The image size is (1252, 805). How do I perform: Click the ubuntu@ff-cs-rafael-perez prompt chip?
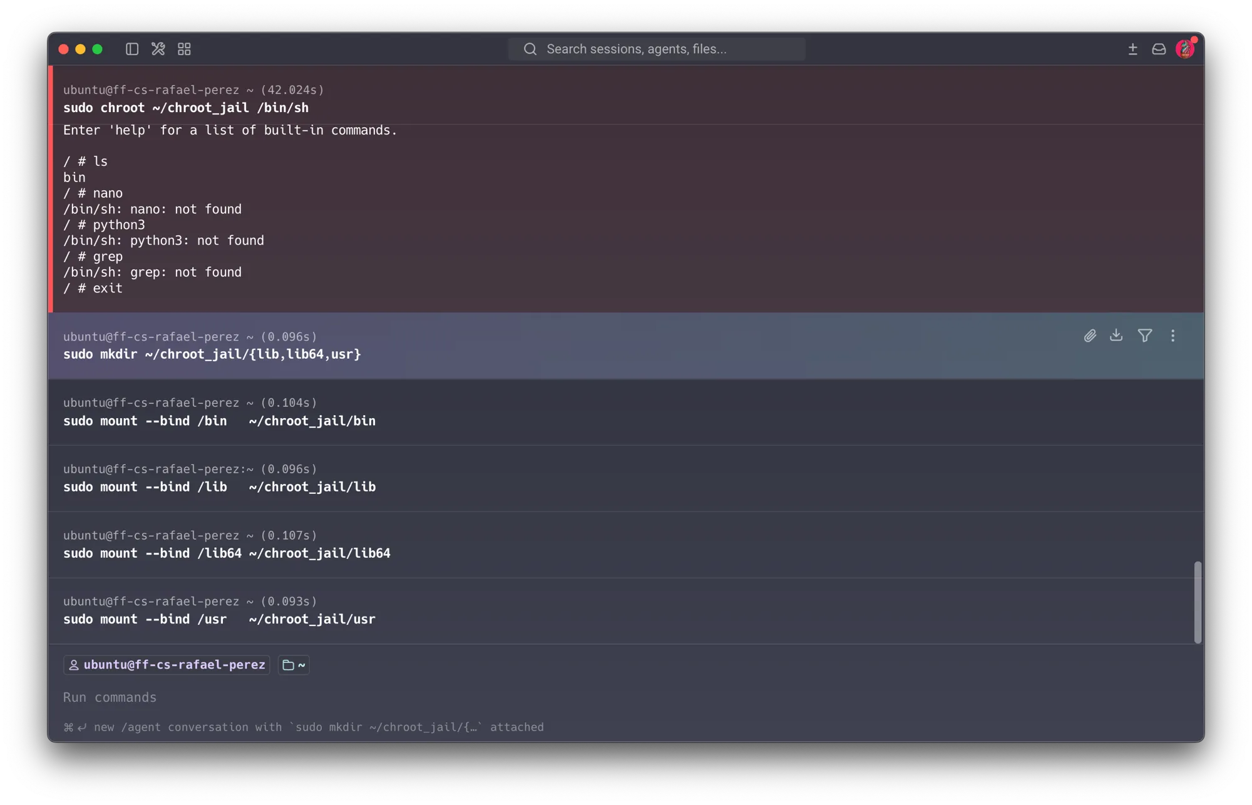(x=167, y=665)
